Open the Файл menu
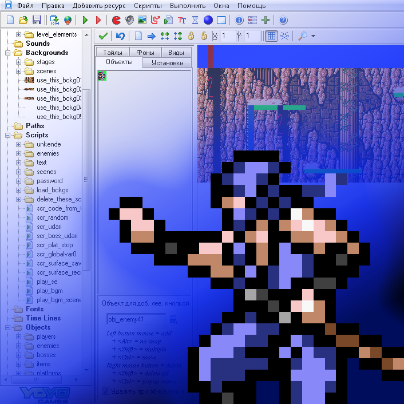The image size is (404, 404). [25, 6]
